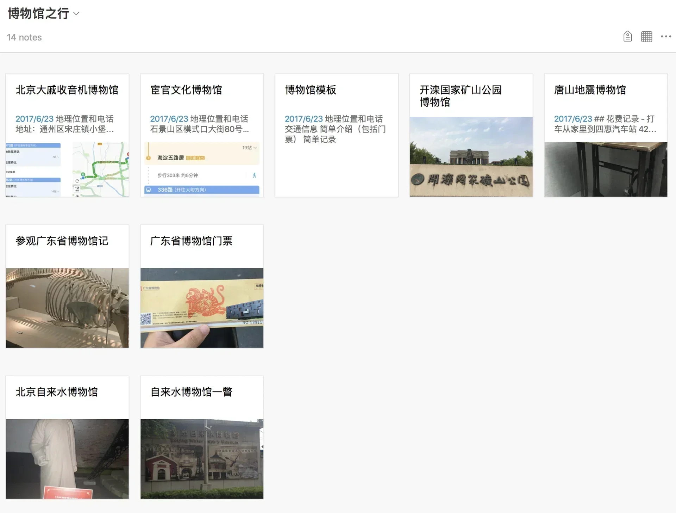This screenshot has height=513, width=676.
Task: Open the 宦官文化博物馆 note card
Action: coord(186,90)
